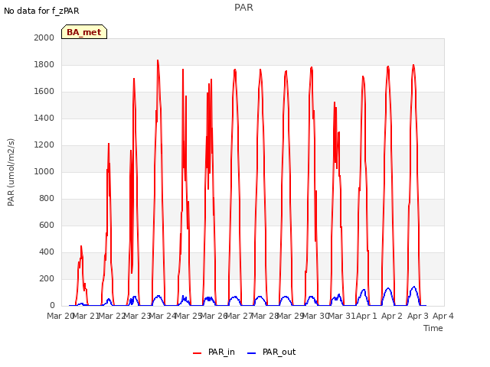Click the y-axis tick 400
Screen dimensions: 490x367
[47, 252]
